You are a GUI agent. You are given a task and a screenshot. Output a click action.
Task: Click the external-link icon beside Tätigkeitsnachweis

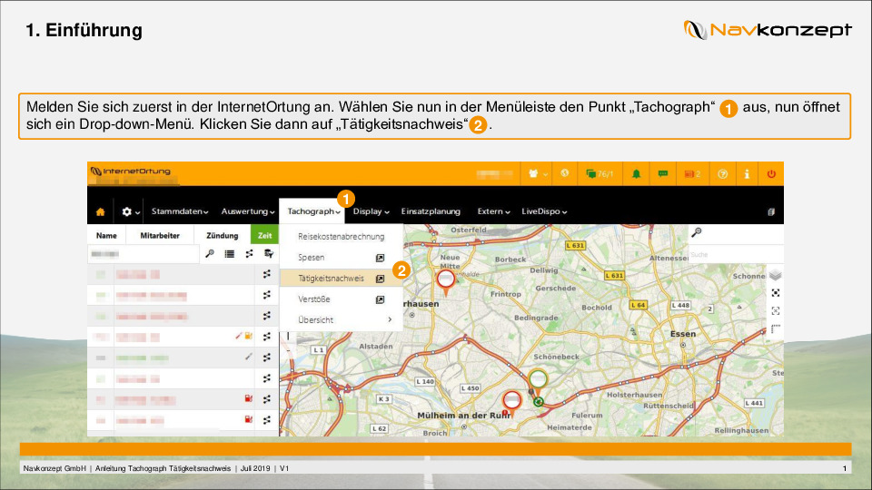pos(380,279)
